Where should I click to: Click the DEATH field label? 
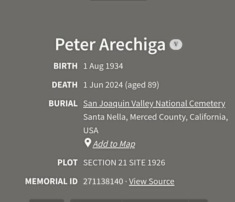tap(65, 85)
